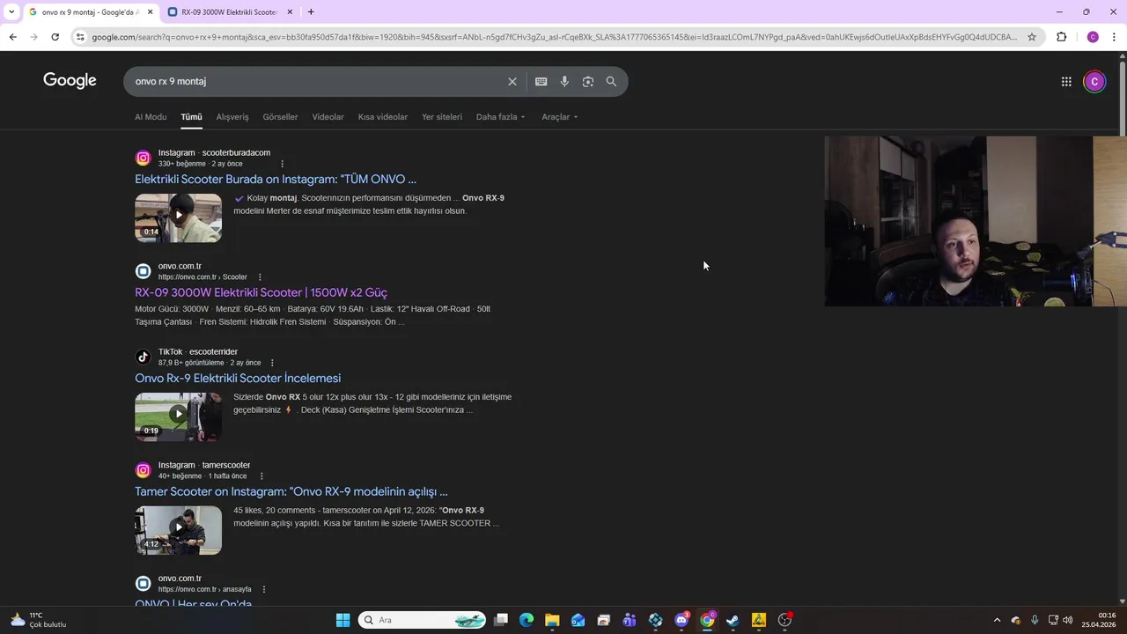
Task: Focus the Google search input field
Action: (317, 81)
